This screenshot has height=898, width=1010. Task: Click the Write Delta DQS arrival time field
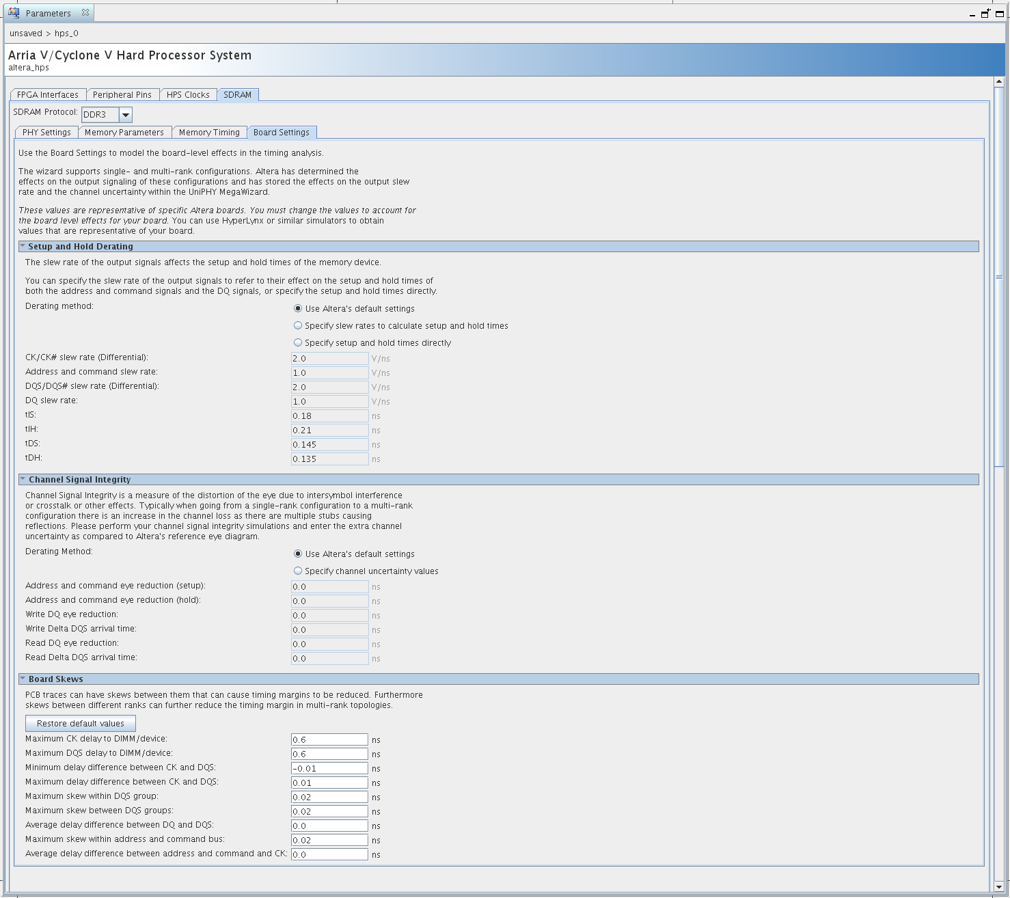point(329,629)
